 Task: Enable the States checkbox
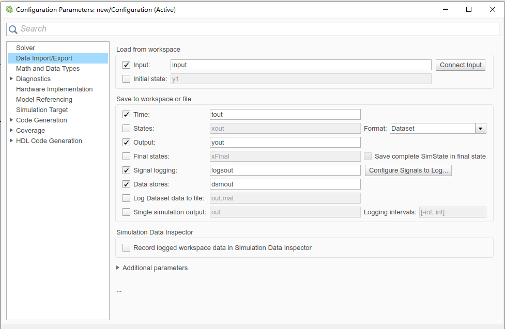[x=126, y=129]
